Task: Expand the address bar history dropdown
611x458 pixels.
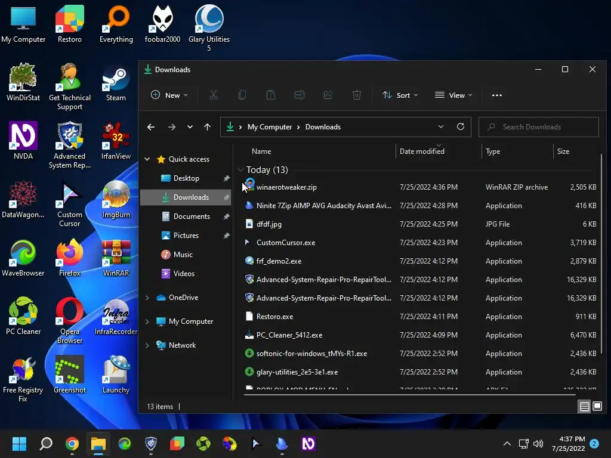Action: [441, 126]
